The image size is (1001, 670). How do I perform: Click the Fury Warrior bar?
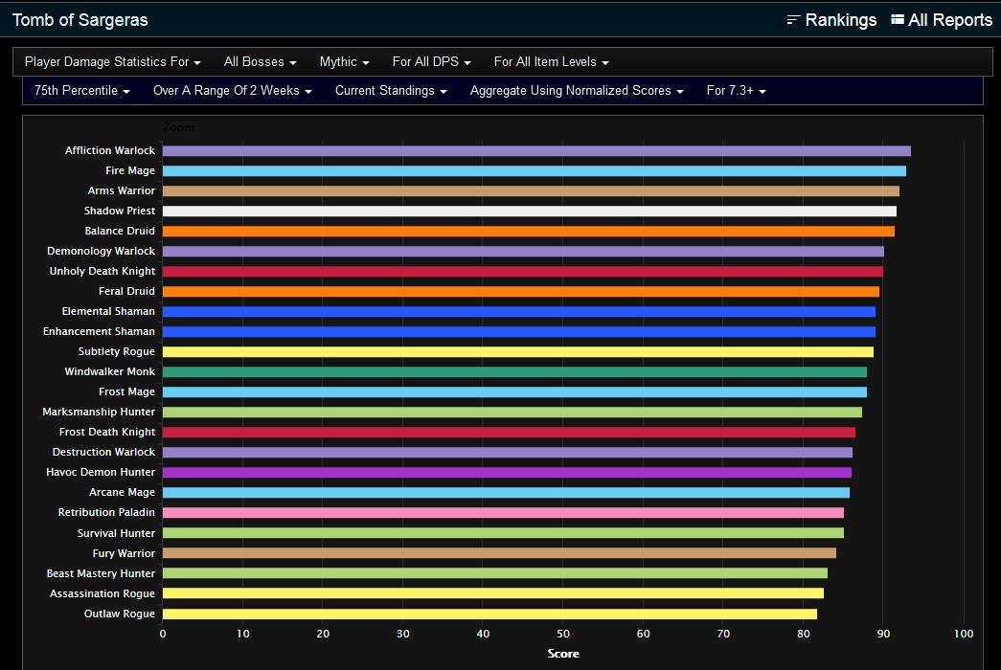point(499,553)
